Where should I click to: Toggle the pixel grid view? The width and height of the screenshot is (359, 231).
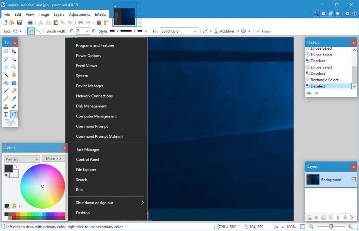point(99,23)
